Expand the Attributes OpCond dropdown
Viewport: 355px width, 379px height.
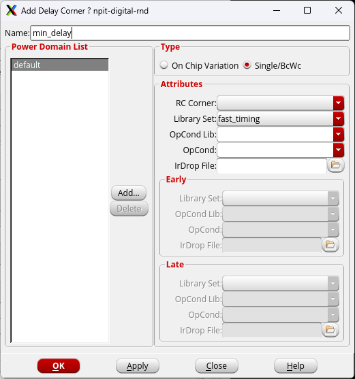pyautogui.click(x=338, y=150)
